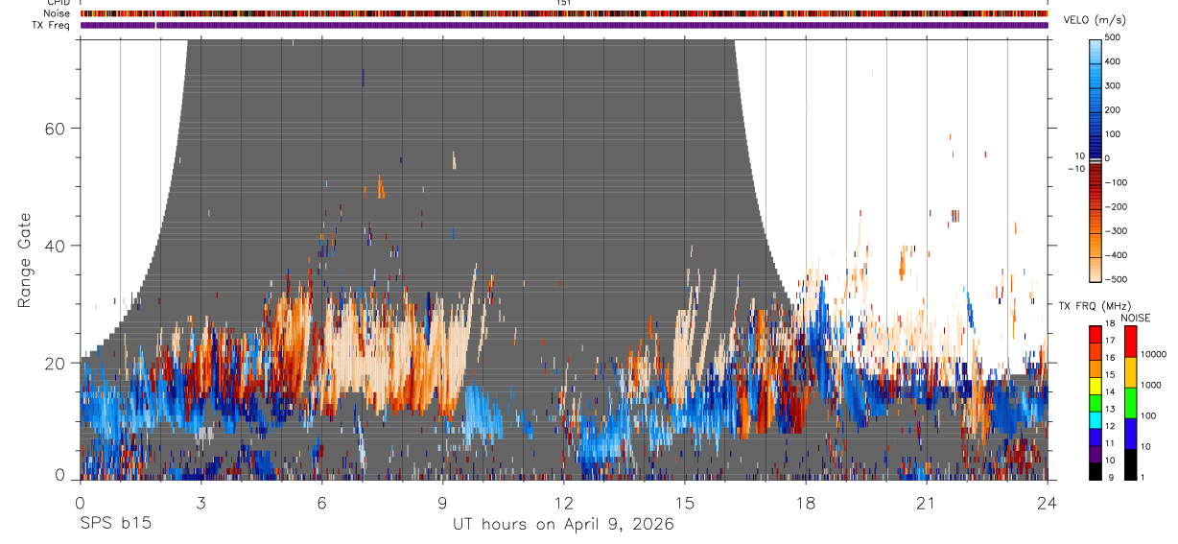The height and width of the screenshot is (544, 1178).
Task: Click the '12' hour tick label
Action: 563,503
